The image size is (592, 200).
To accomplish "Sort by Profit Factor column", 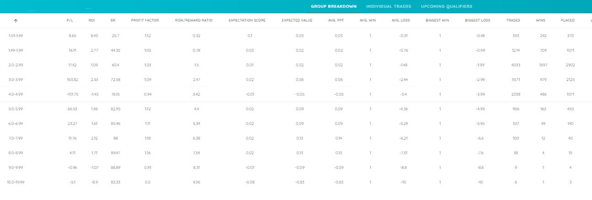I will (x=145, y=21).
